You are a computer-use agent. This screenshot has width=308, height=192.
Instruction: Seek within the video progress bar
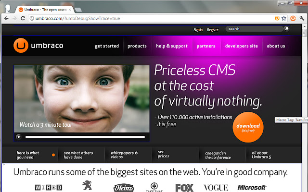(x=85, y=137)
